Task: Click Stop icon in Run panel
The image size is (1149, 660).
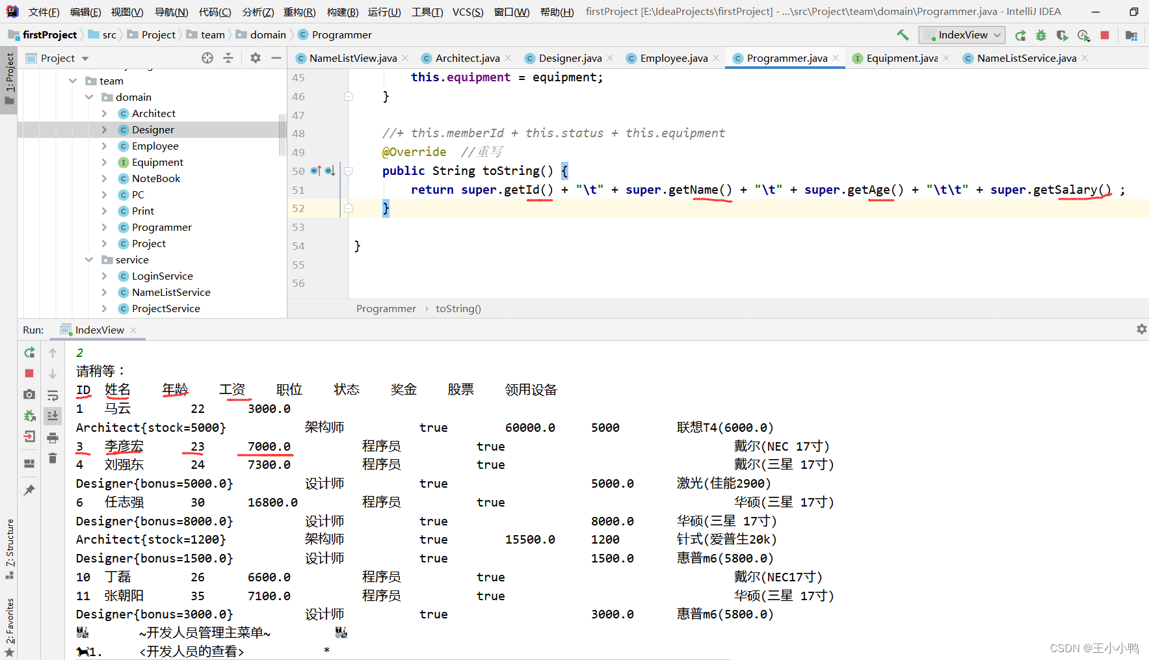Action: [29, 373]
